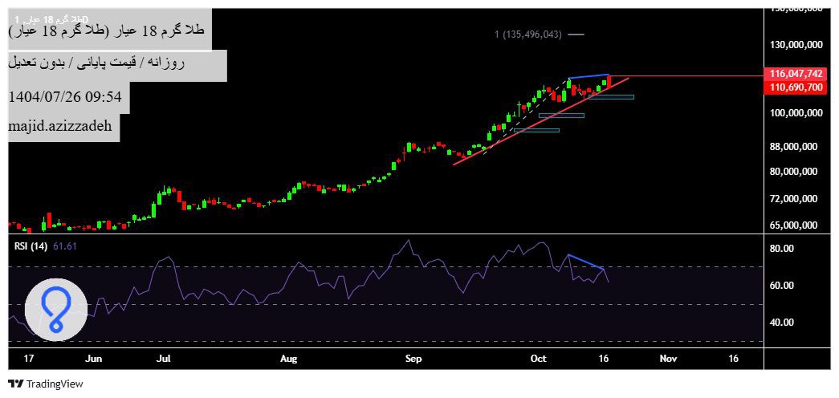Click 100,000,000 on the price scale
The image size is (839, 398).
pyautogui.click(x=795, y=113)
